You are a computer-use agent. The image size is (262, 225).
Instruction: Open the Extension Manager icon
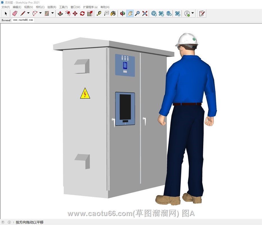pos(178,13)
